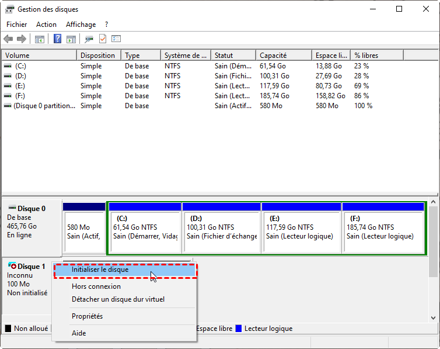Image resolution: width=440 pixels, height=349 pixels.
Task: Select the (F:) 185,74 Go NTFS partition block
Action: [383, 227]
